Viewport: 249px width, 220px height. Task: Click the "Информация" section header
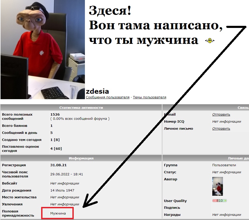pyautogui.click(x=81, y=158)
